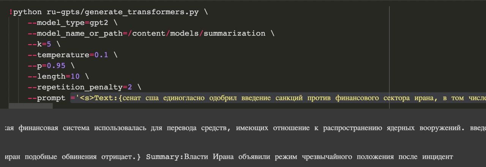Click the word "Summary:" in the output
486x167 pixels.
pyautogui.click(x=165, y=157)
